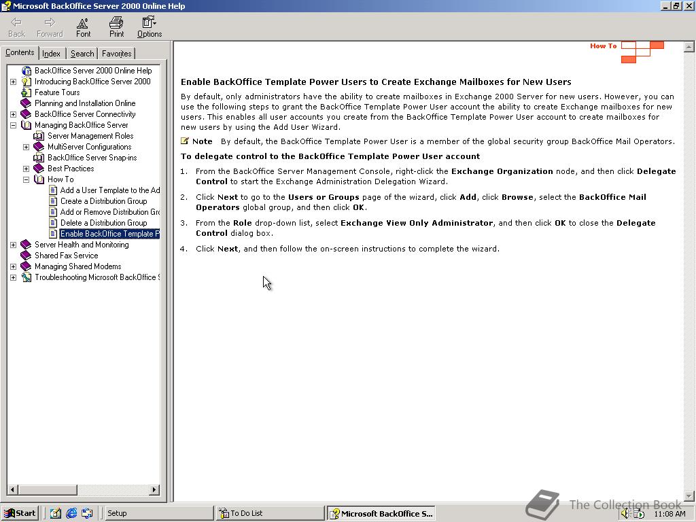Click the Print toolbar icon

pos(116,27)
